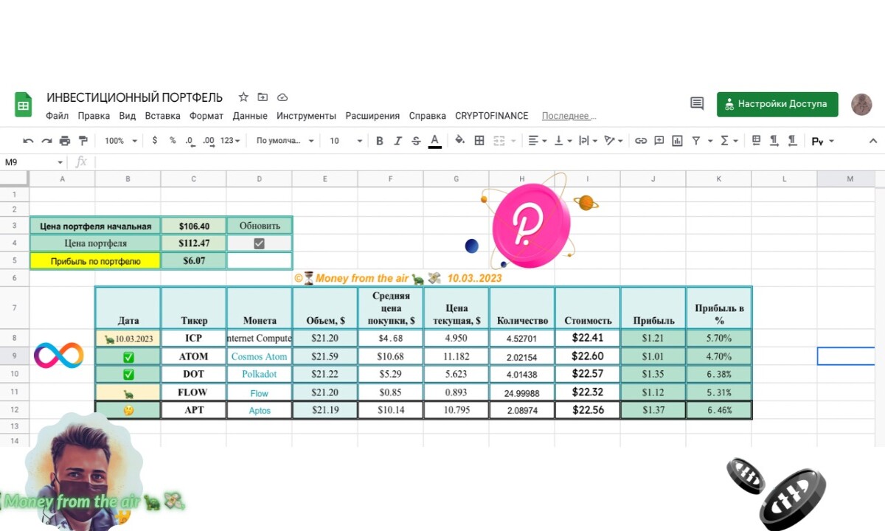Image resolution: width=885 pixels, height=531 pixels.
Task: Open the CRYPTOFINANCE menu
Action: 492,116
